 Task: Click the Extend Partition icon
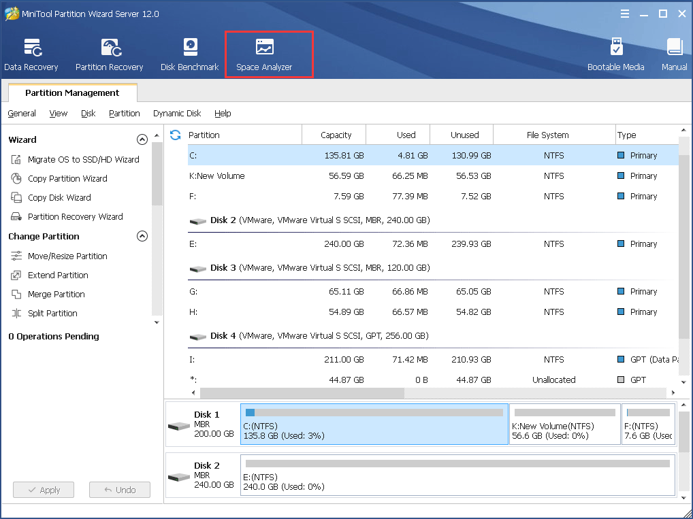16,275
